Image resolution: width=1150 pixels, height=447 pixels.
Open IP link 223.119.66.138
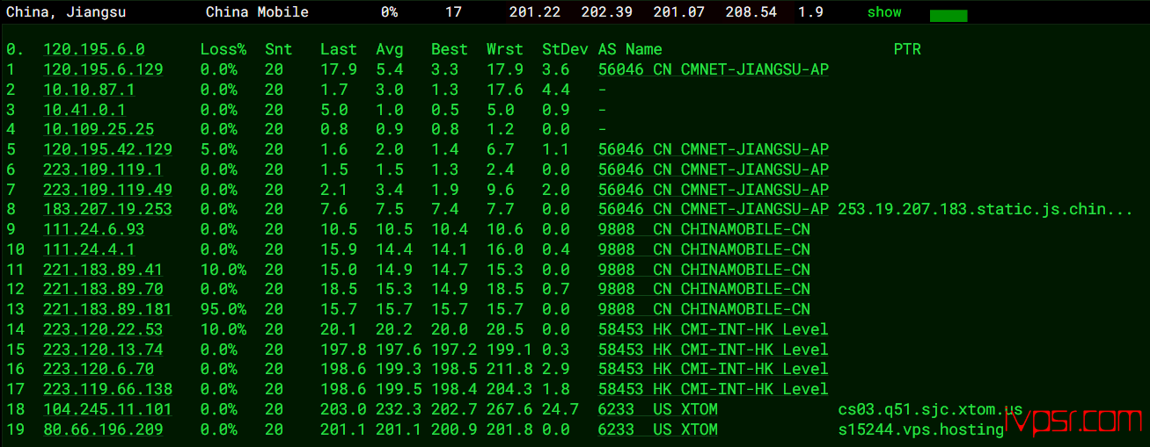tap(108, 389)
